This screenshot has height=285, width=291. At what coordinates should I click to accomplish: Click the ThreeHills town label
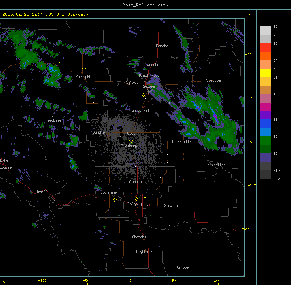coord(182,141)
